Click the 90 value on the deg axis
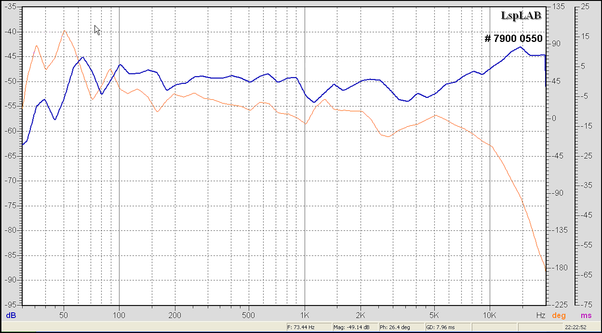 [x=557, y=44]
